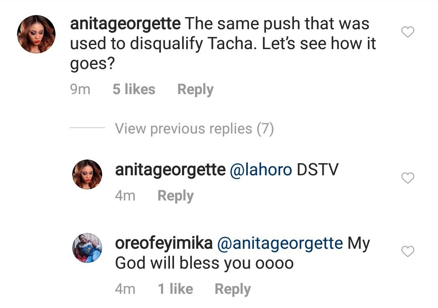Click the 4m timestamp under oreofeyimika's reply
The image size is (438, 308).
[125, 289]
